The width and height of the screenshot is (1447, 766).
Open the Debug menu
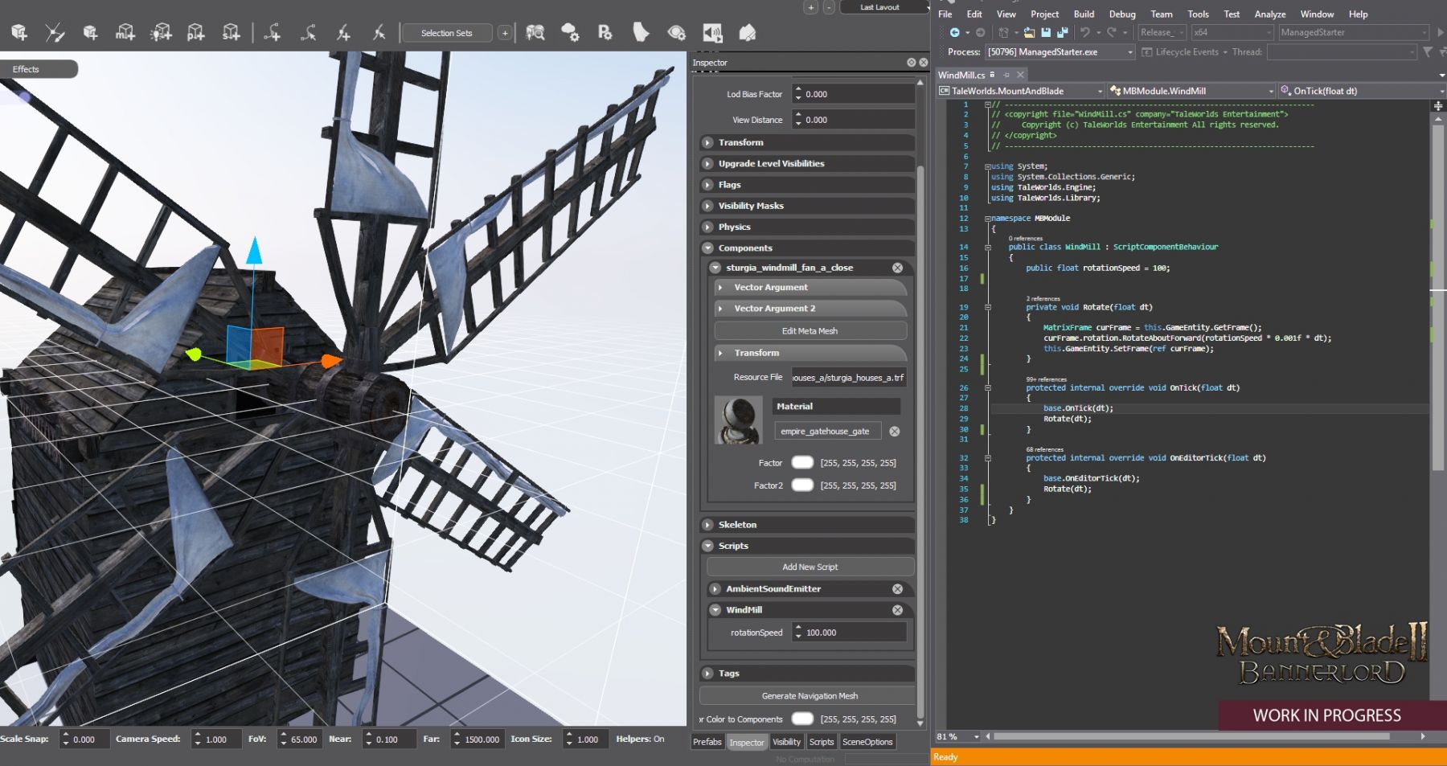1122,14
